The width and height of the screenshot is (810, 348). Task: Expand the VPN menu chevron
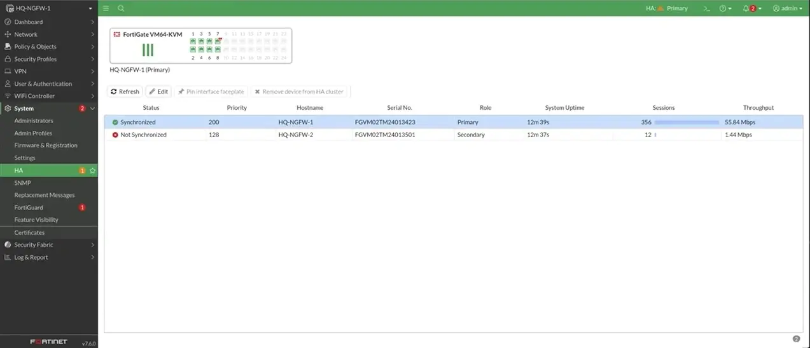(92, 71)
